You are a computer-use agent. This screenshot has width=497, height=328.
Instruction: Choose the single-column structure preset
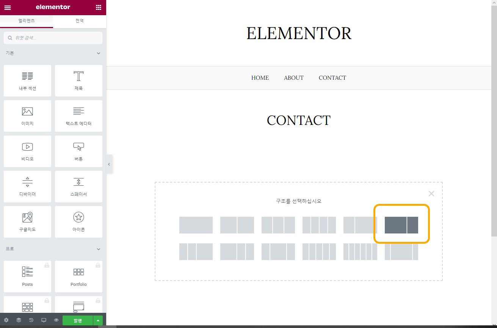196,225
